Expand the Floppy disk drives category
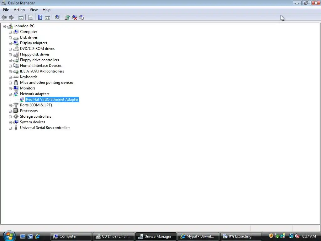Viewport: 321px width, 241px height. (10, 55)
